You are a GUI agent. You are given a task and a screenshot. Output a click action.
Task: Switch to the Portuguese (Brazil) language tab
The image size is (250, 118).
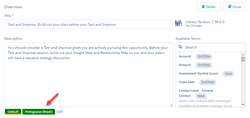click(x=39, y=112)
